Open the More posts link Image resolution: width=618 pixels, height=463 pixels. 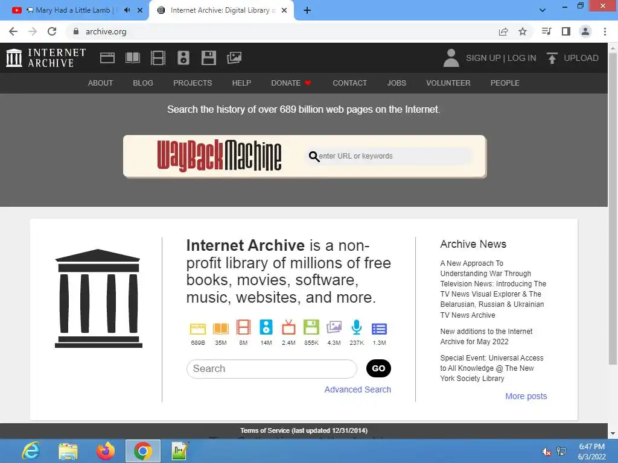526,396
